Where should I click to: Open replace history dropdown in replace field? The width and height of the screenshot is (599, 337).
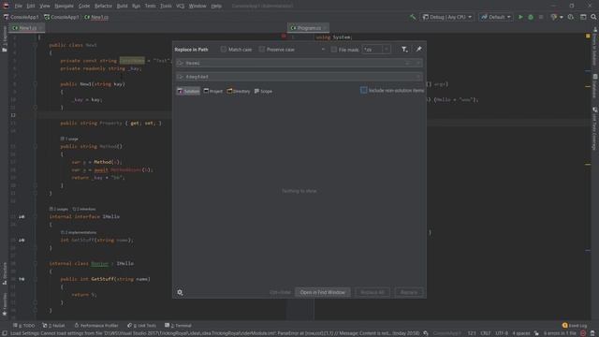pyautogui.click(x=181, y=77)
